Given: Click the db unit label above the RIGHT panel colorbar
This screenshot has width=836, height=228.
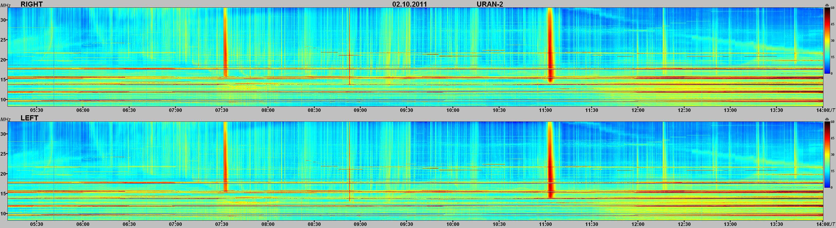Looking at the screenshot, I should (827, 5).
